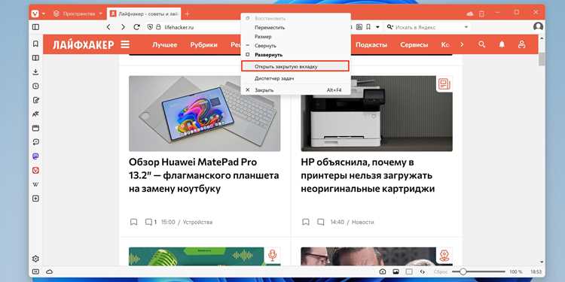Image resolution: width=565 pixels, height=282 pixels.
Task: Toggle images loading in status bar
Action: point(395,271)
